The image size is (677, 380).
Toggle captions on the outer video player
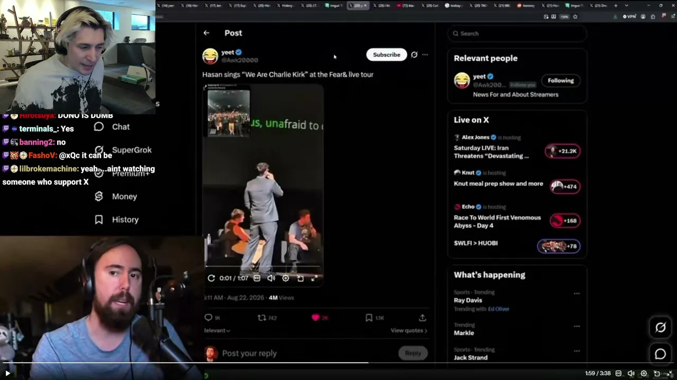[x=618, y=373]
